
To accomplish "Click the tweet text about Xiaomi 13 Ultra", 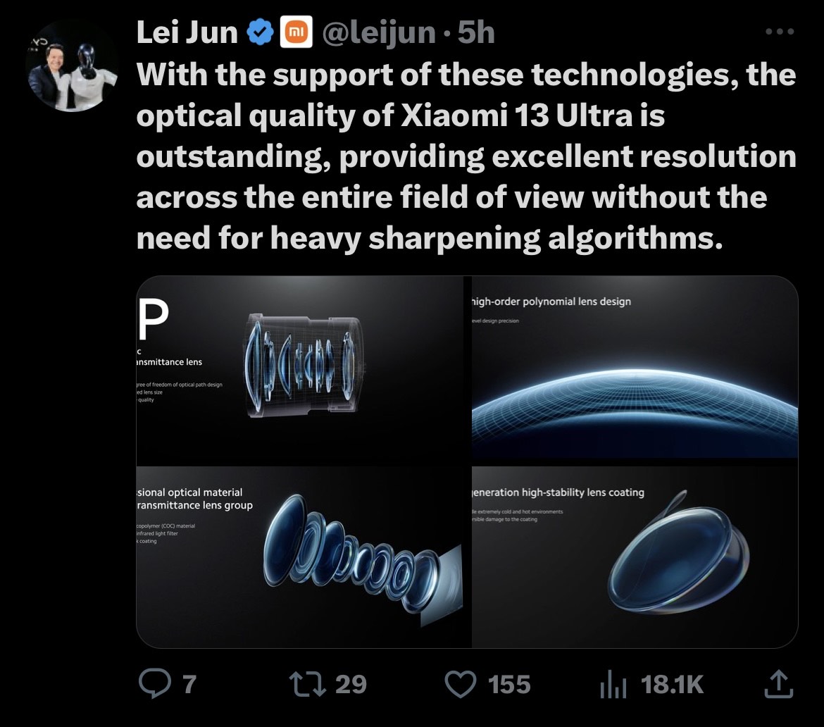I will pyautogui.click(x=465, y=156).
